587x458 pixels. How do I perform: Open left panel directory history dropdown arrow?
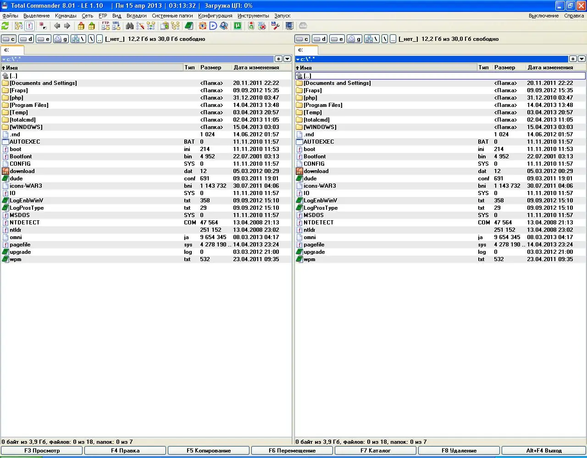coord(288,59)
